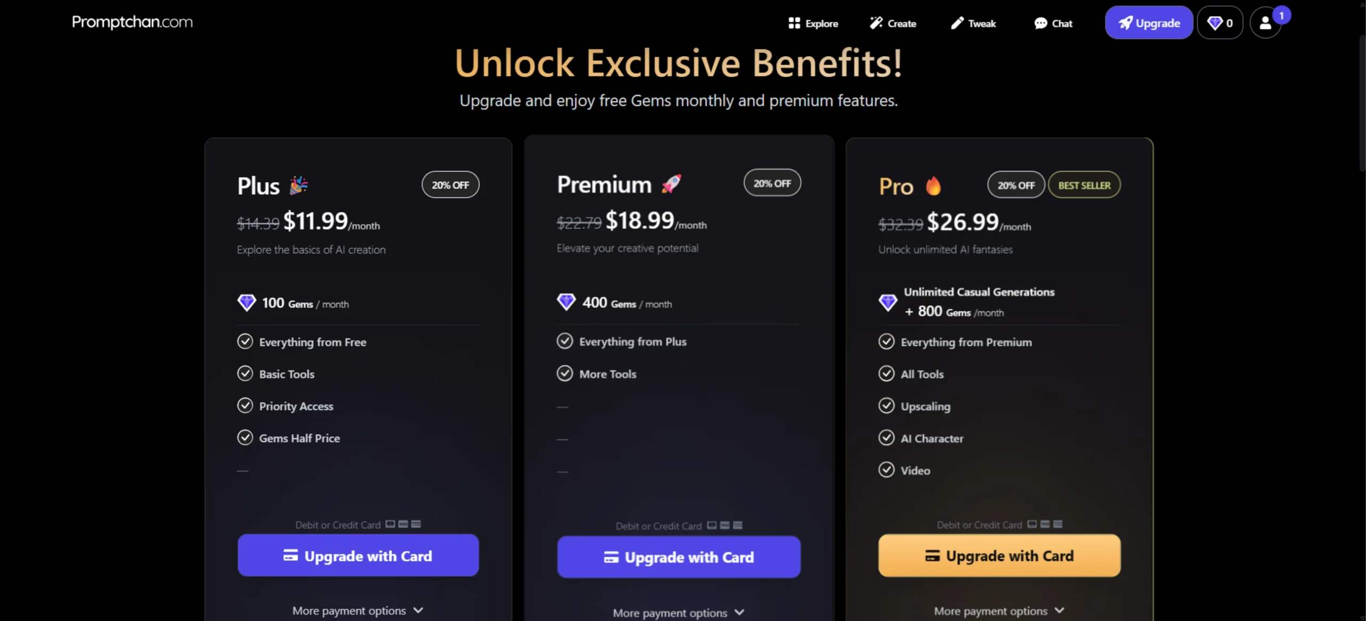Click the Promptchan.com logo
Screen dimensions: 1366x621
tap(132, 22)
